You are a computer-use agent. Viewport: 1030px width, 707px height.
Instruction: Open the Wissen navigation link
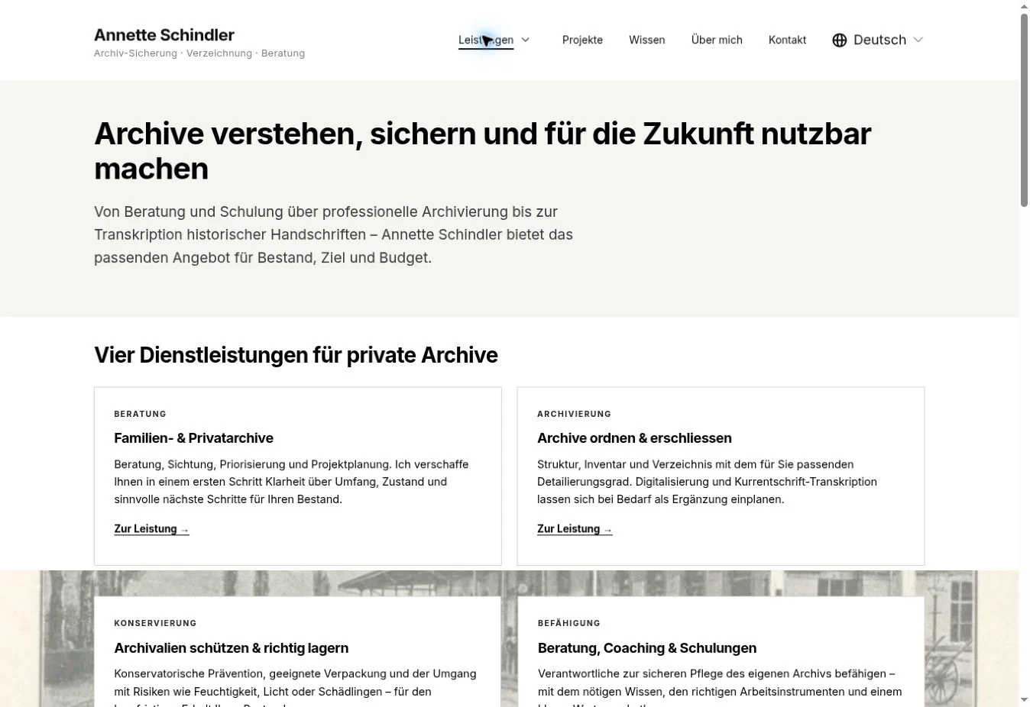pyautogui.click(x=646, y=40)
